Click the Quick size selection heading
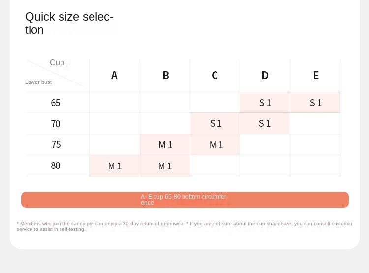Image resolution: width=369 pixels, height=273 pixels. click(x=69, y=23)
